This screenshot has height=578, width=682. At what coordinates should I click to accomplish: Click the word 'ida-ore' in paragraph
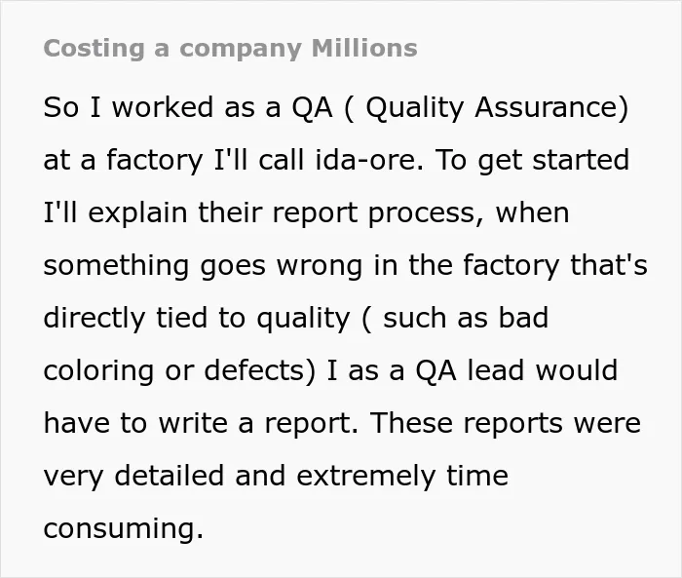(x=365, y=160)
